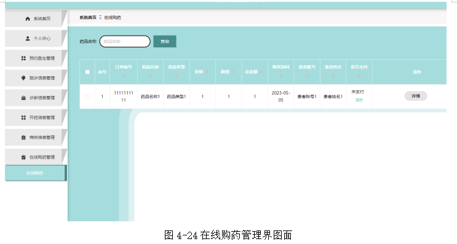The height and width of the screenshot is (244, 457).
Task: Toggle the select-all checkbox in table header
Action: (x=87, y=72)
